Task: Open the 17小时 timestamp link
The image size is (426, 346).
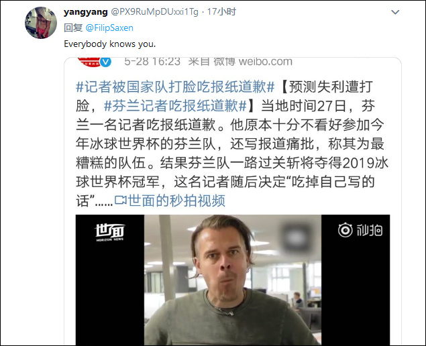Action: point(221,12)
